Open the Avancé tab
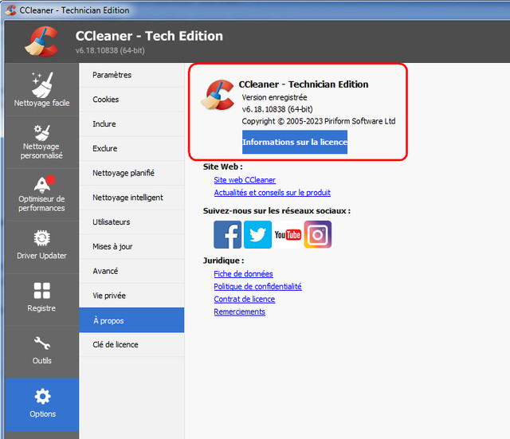This screenshot has width=510, height=439. pos(131,271)
